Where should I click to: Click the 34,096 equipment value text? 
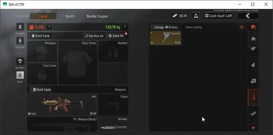pos(39,27)
